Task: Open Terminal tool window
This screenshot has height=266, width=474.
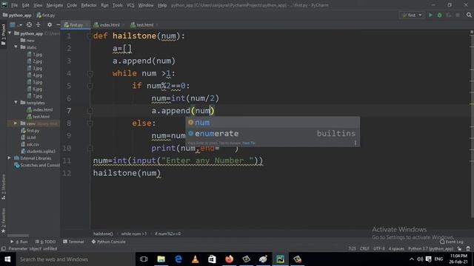Action: click(x=73, y=242)
